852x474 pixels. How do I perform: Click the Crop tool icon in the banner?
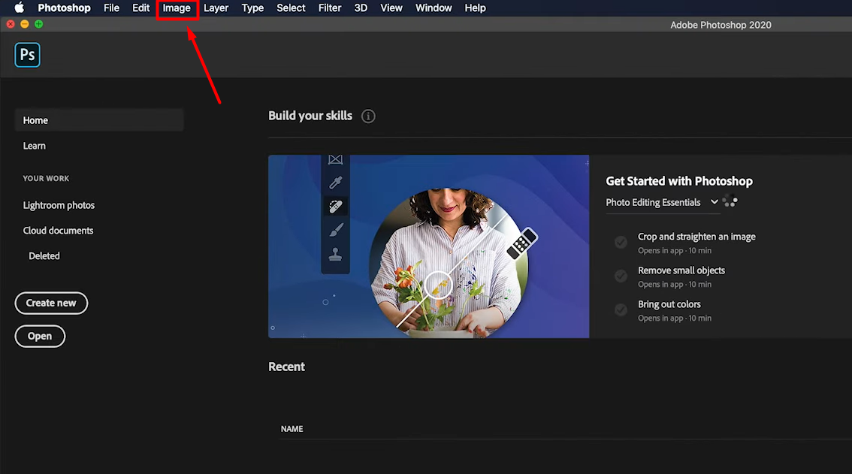click(335, 159)
